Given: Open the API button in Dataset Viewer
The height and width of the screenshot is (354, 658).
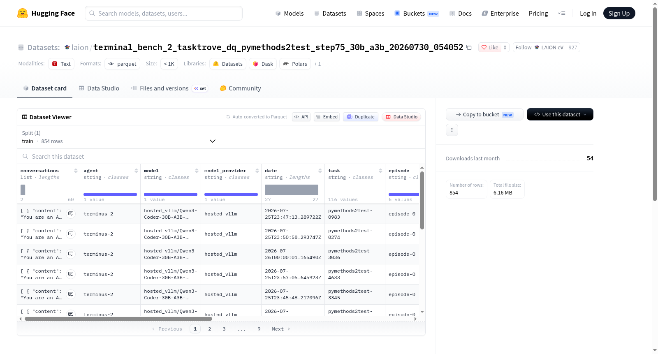Looking at the screenshot, I should pyautogui.click(x=301, y=117).
